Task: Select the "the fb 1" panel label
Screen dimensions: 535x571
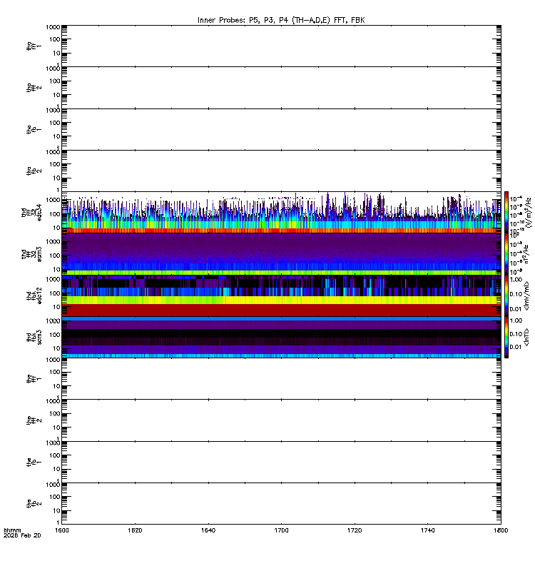Action: (x=34, y=462)
